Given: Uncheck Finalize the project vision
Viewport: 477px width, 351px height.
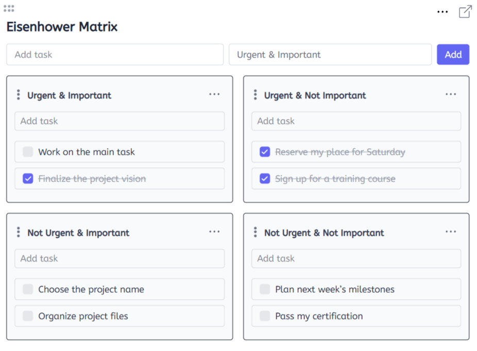Looking at the screenshot, I should click(28, 179).
